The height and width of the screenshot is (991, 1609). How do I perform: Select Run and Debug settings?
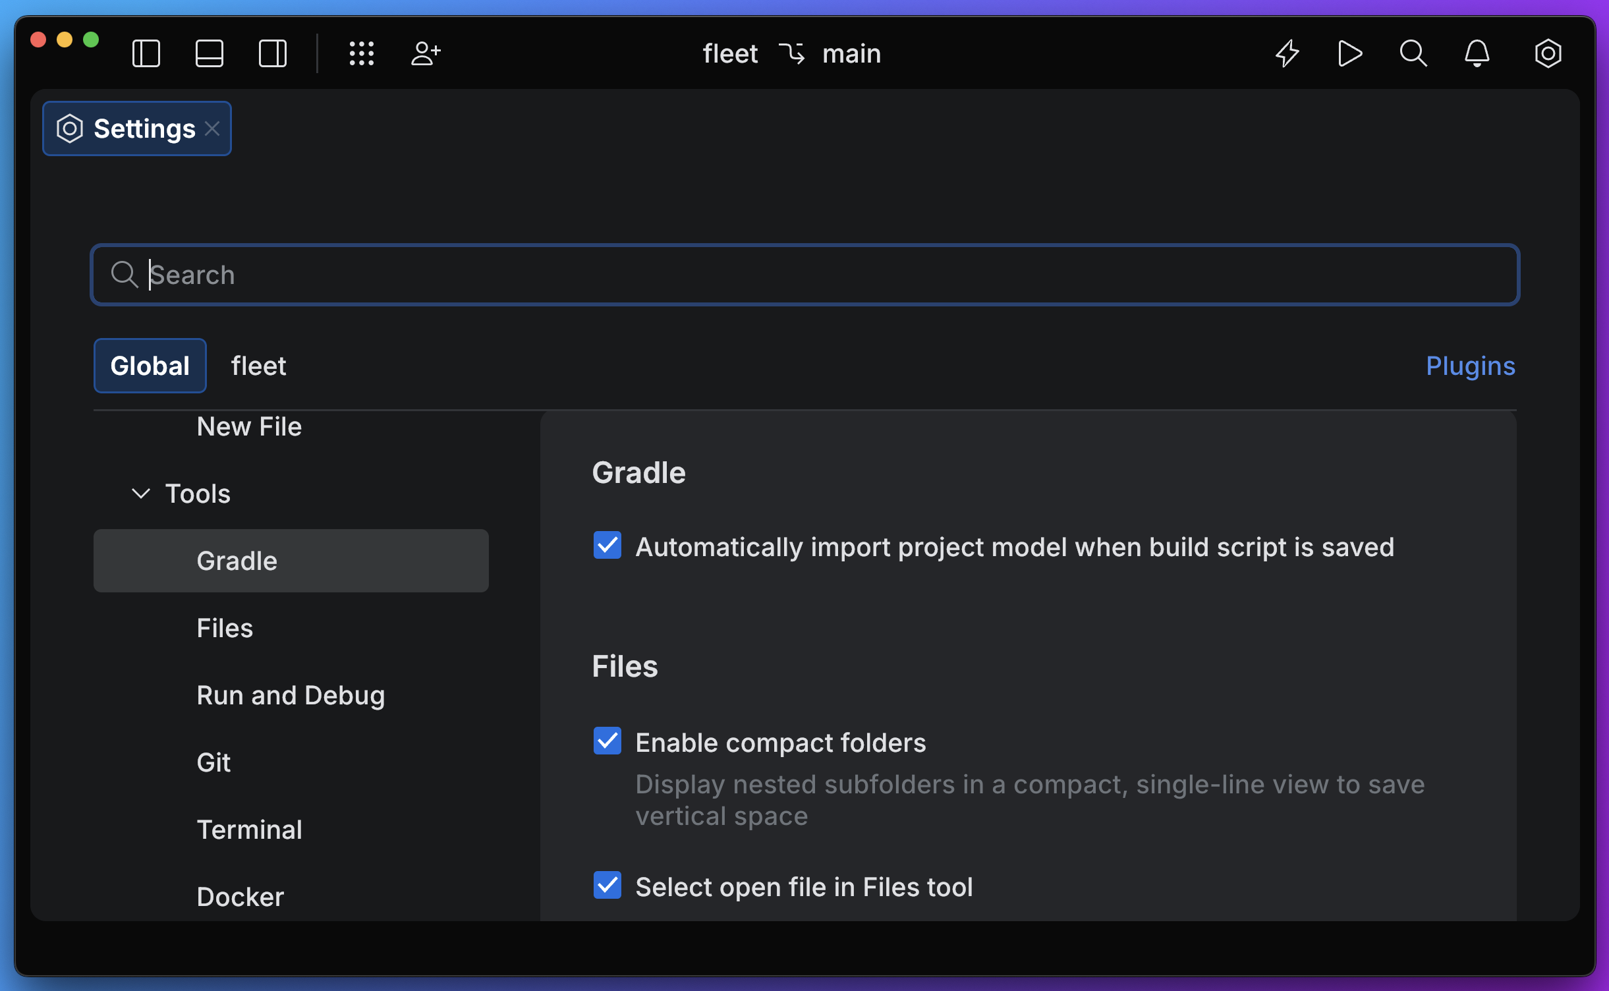click(291, 695)
